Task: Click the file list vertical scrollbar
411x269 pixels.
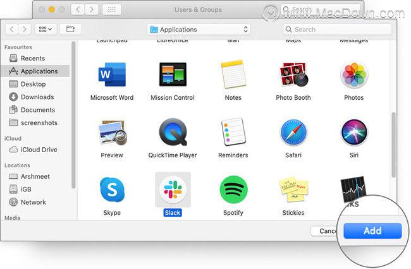Action: click(393, 145)
